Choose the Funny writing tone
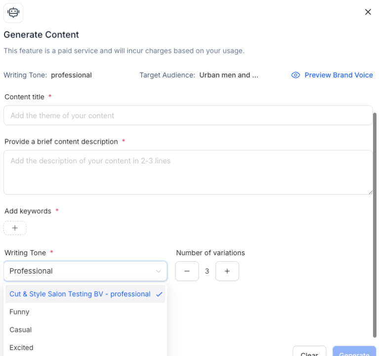 [x=20, y=312]
